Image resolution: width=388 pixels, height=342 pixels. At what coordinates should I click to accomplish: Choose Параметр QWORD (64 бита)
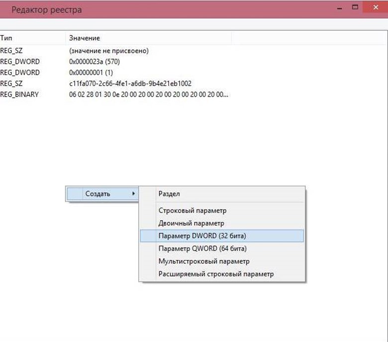coord(202,248)
